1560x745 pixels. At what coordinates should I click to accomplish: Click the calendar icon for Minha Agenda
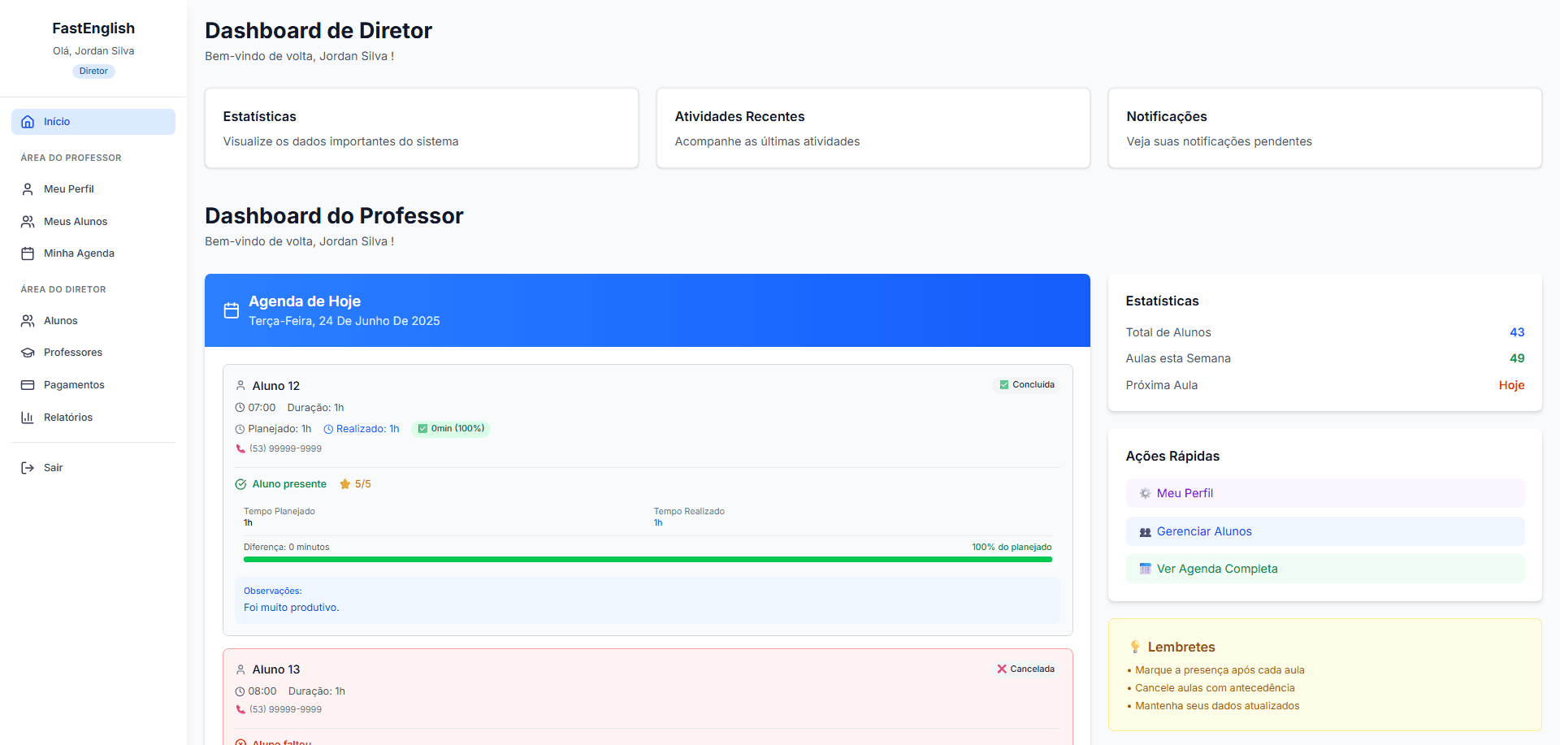28,253
